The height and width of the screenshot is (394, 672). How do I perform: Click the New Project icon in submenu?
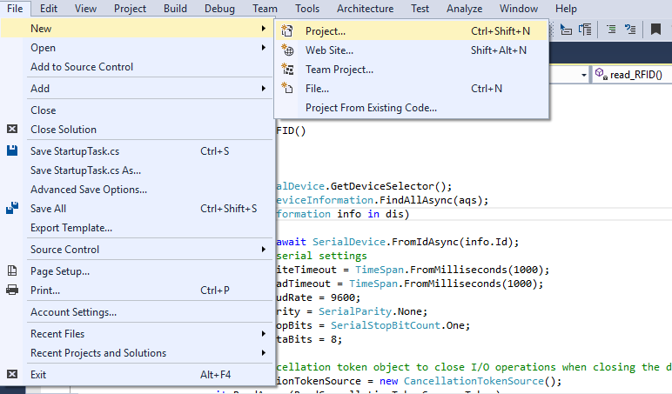(x=288, y=31)
